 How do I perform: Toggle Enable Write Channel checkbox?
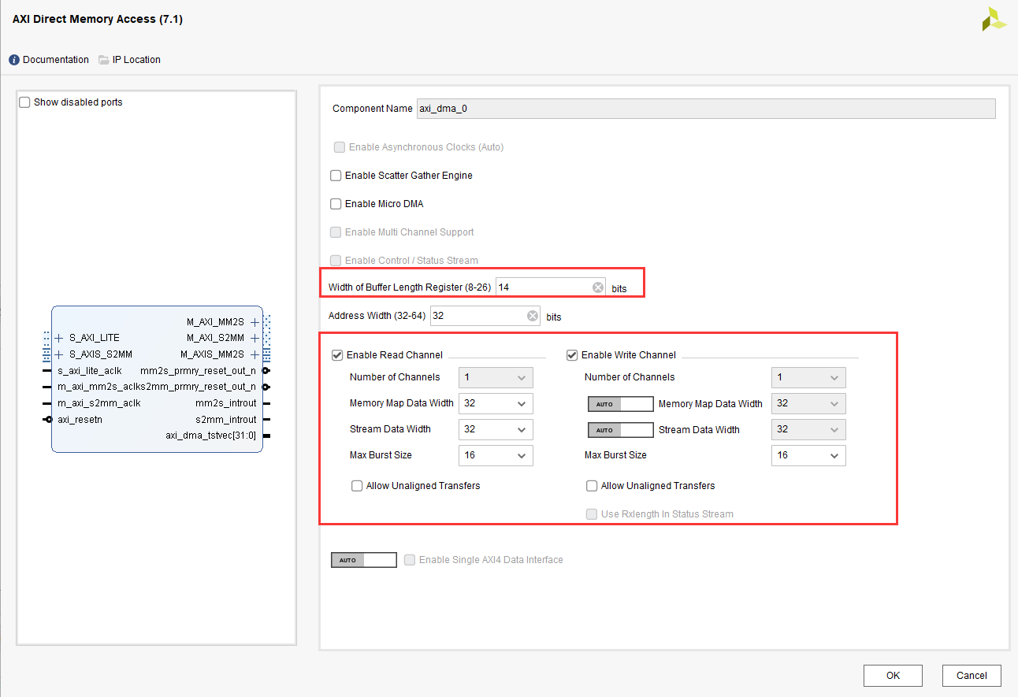(573, 355)
